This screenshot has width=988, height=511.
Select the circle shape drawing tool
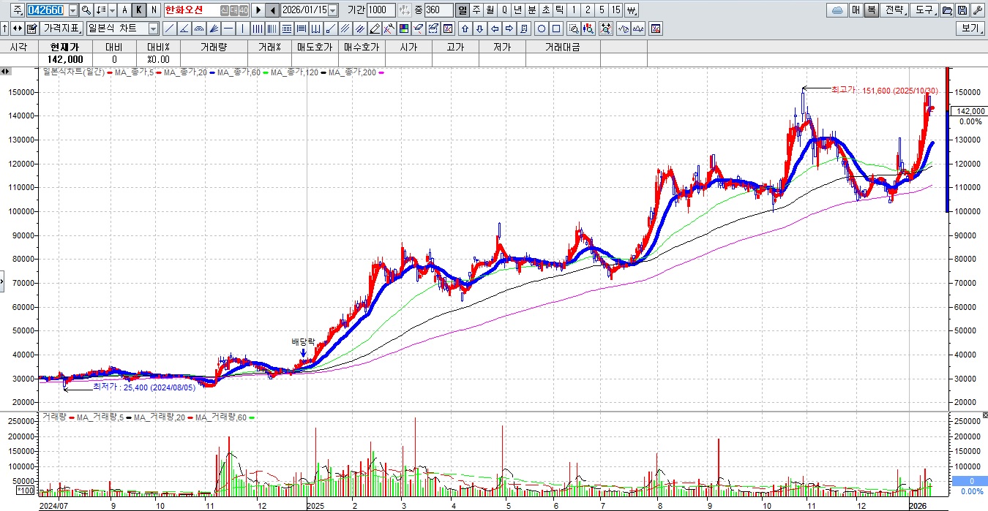pos(541,29)
